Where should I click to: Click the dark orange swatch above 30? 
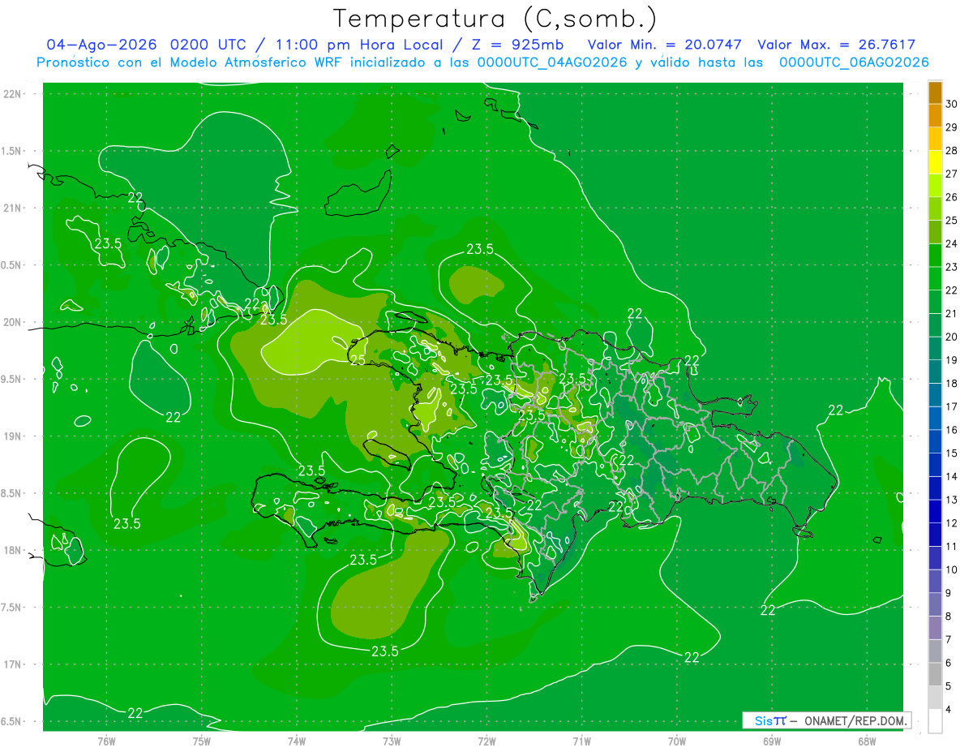point(935,93)
